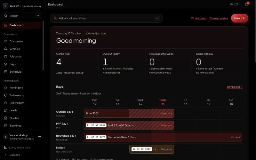Click the Vehicles car icon
The height and width of the screenshot is (160, 256).
pyautogui.click(x=5, y=49)
